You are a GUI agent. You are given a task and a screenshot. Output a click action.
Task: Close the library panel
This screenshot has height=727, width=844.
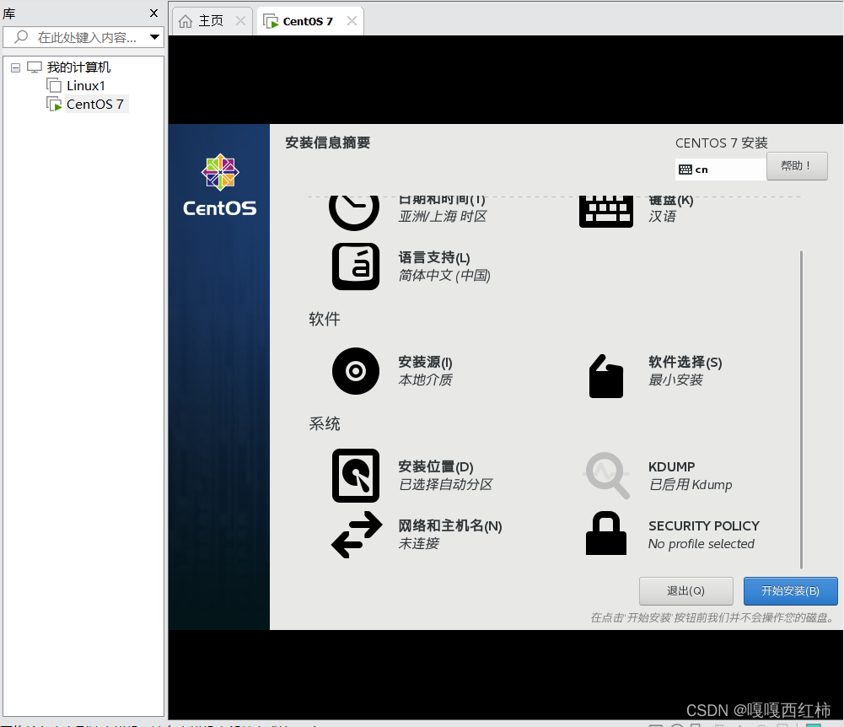154,13
